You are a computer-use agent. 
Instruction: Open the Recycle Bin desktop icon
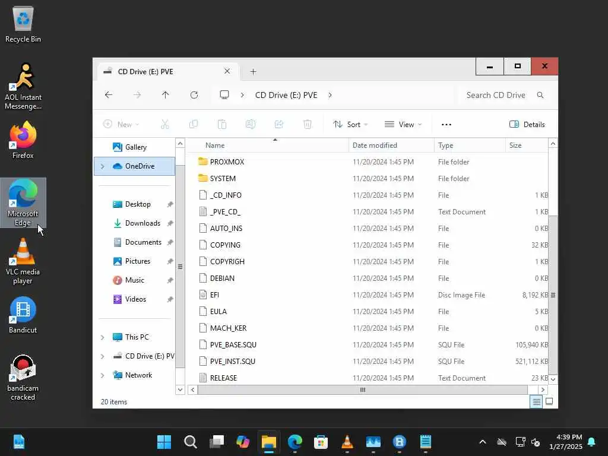[23, 25]
